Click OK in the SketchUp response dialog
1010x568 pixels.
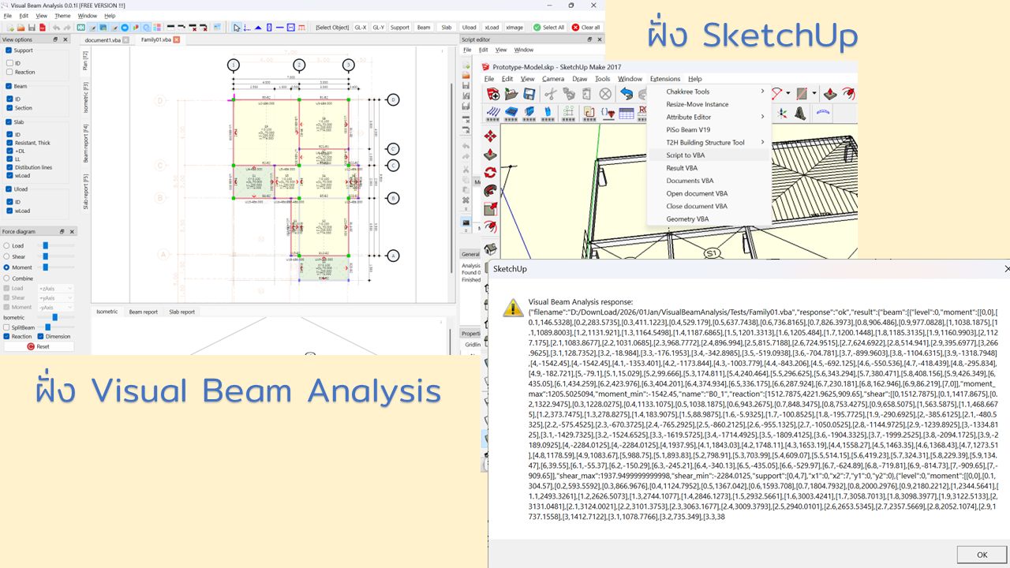coord(982,555)
